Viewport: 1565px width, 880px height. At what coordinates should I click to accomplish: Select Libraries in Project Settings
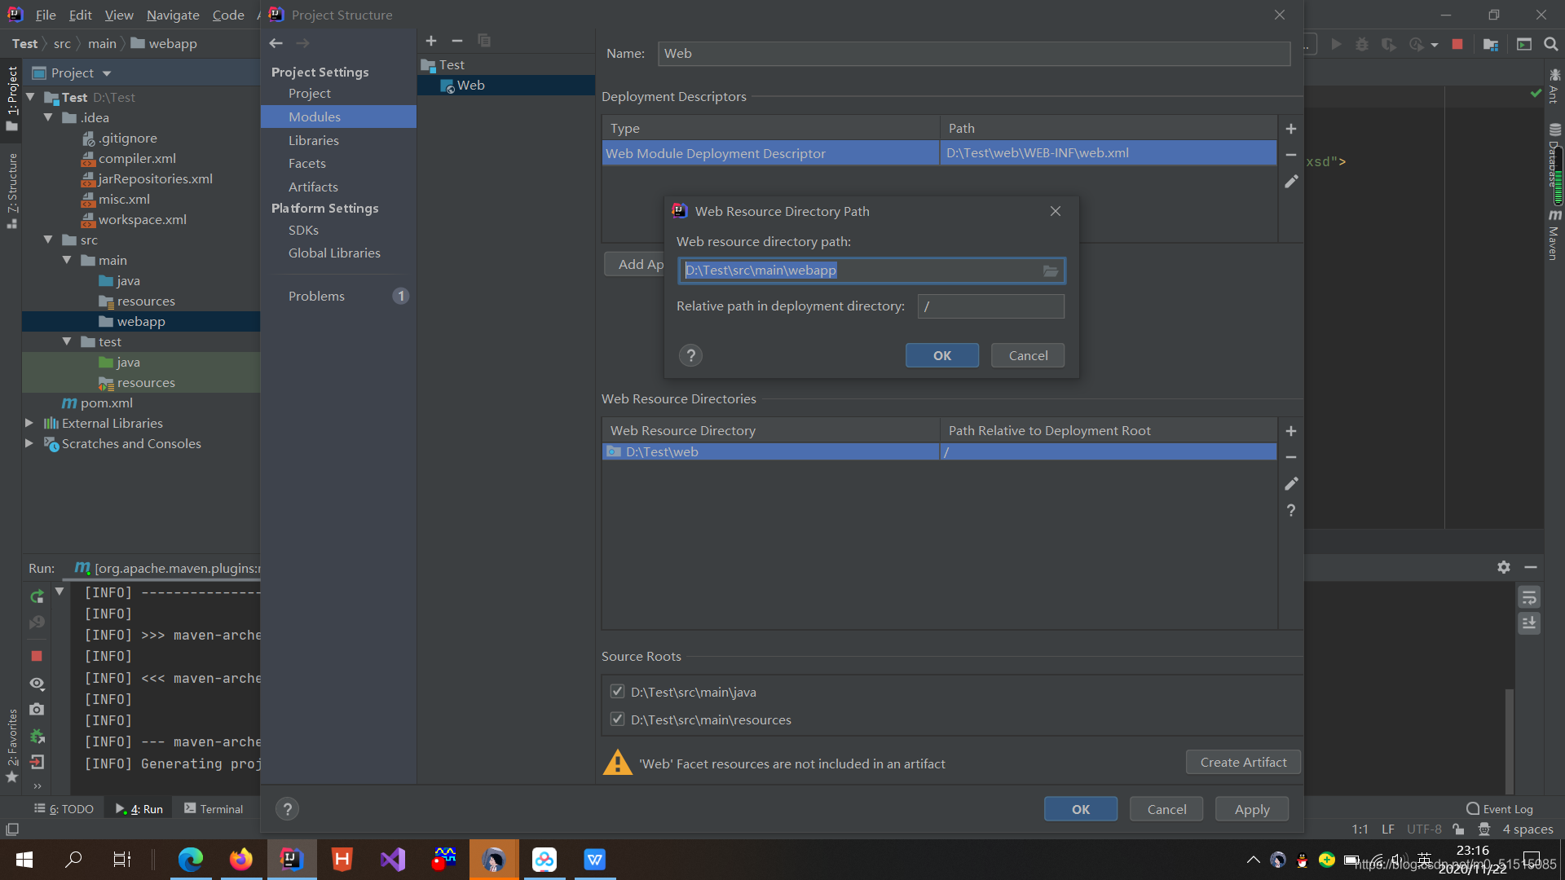tap(314, 140)
